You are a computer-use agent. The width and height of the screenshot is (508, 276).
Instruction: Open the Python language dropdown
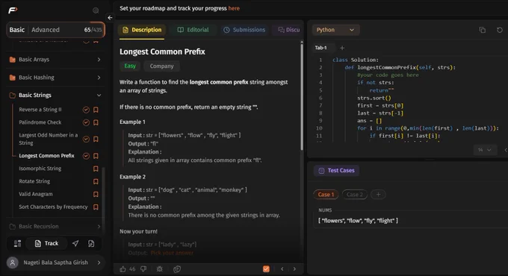335,30
